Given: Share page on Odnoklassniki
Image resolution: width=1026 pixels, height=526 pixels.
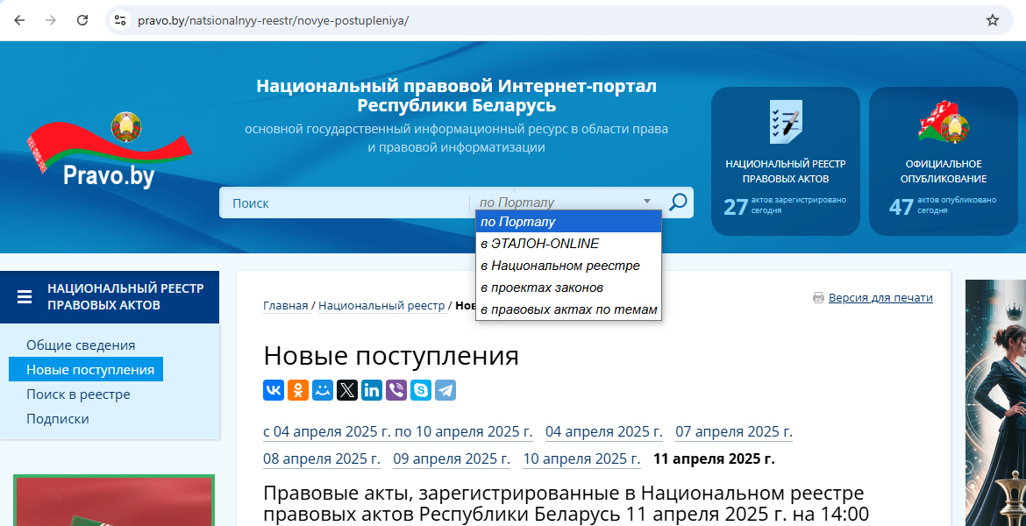Looking at the screenshot, I should tap(298, 390).
